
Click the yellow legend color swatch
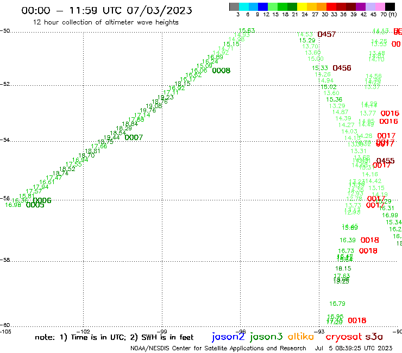tap(301, 7)
